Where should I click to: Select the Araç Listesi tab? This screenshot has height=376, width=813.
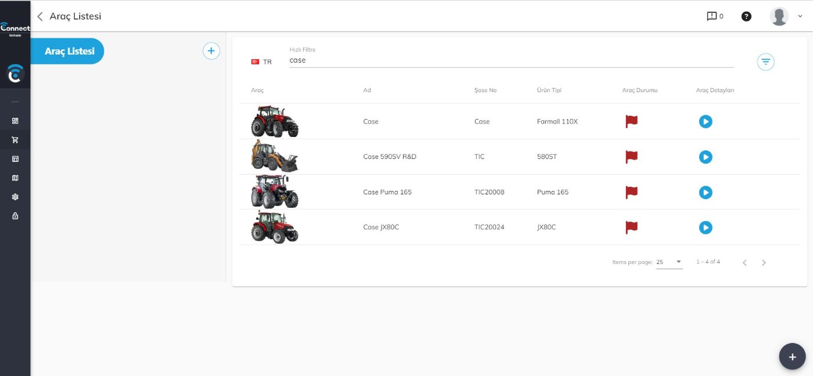click(x=69, y=51)
